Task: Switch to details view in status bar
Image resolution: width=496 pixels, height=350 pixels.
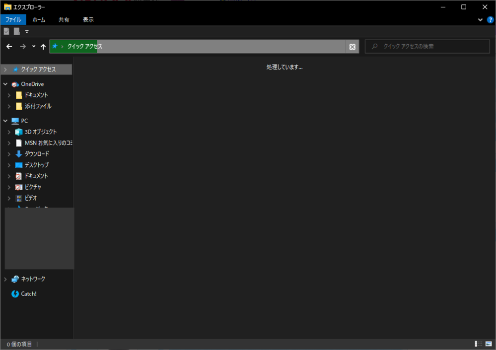Action: [x=478, y=344]
